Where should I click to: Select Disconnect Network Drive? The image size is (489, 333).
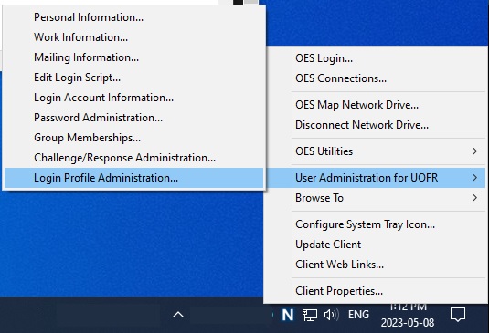coord(375,125)
